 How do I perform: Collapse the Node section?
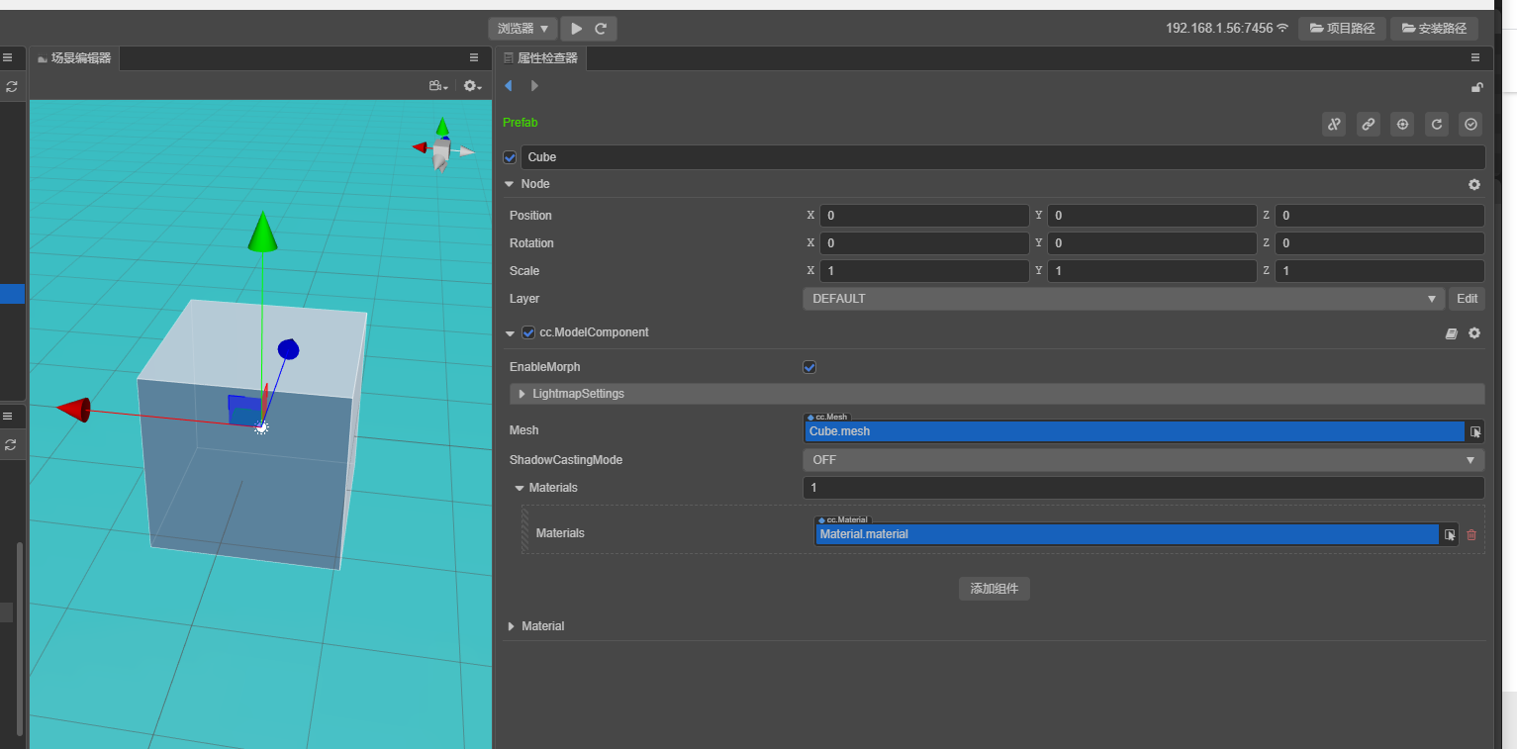coord(510,184)
